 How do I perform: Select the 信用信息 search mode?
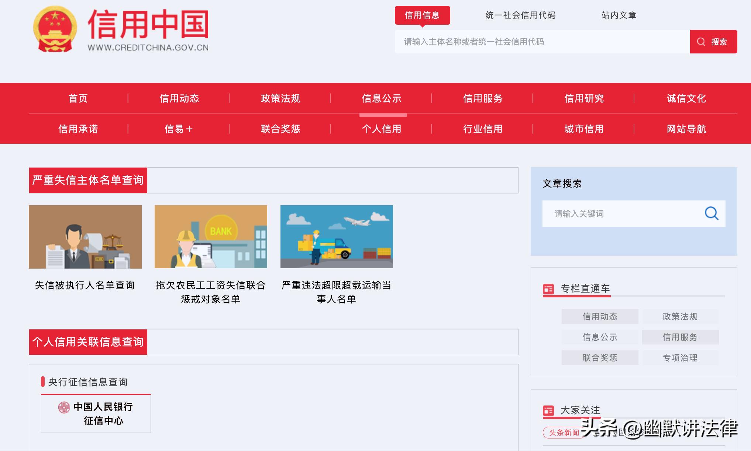click(423, 15)
